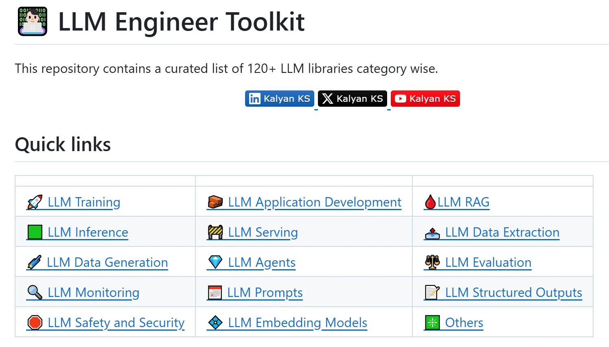Click the repository logo image at the top

(33, 21)
